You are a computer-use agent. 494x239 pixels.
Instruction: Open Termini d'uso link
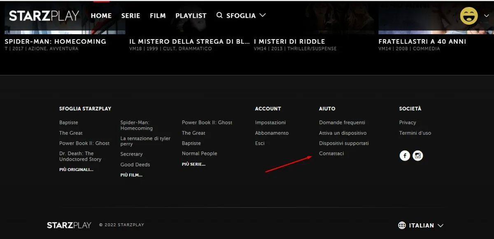point(415,133)
